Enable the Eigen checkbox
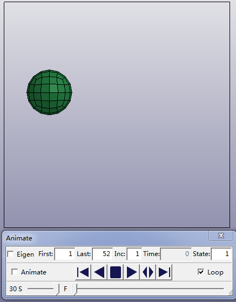The width and height of the screenshot is (236, 302). [x=10, y=254]
